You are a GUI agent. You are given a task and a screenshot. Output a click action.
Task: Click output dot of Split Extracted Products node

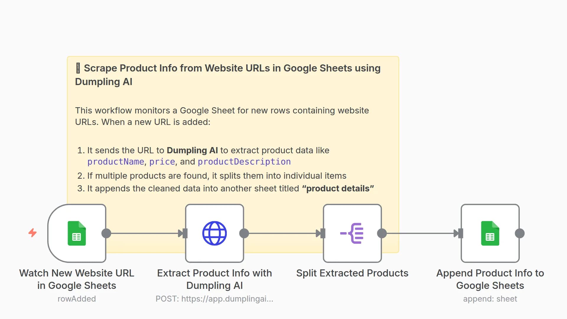tap(382, 233)
